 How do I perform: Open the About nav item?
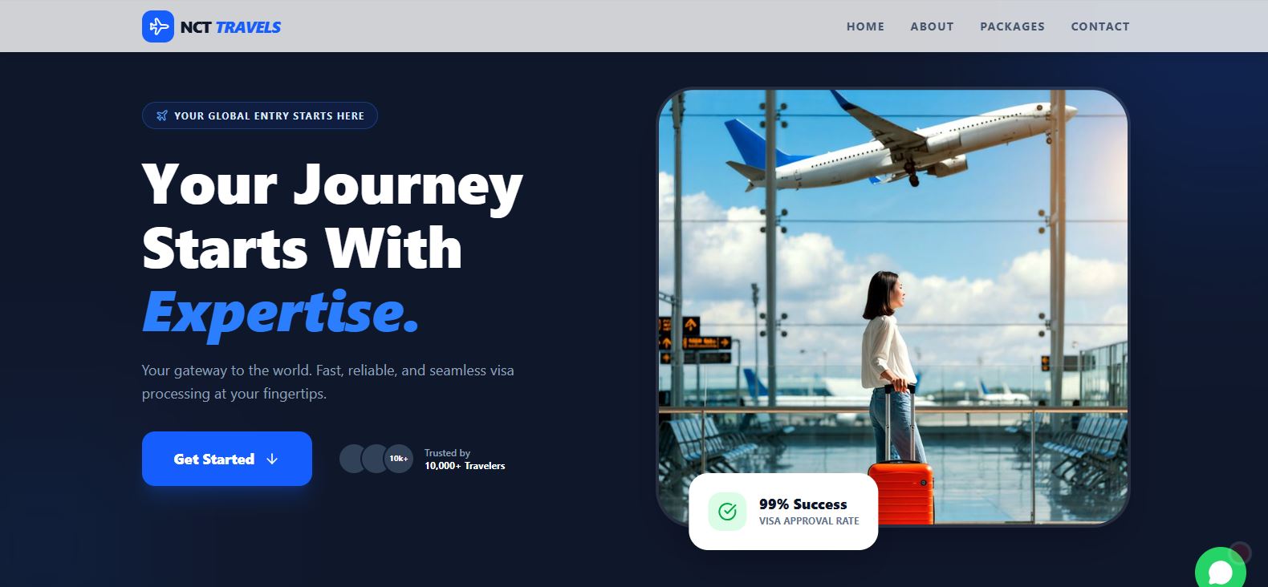932,26
